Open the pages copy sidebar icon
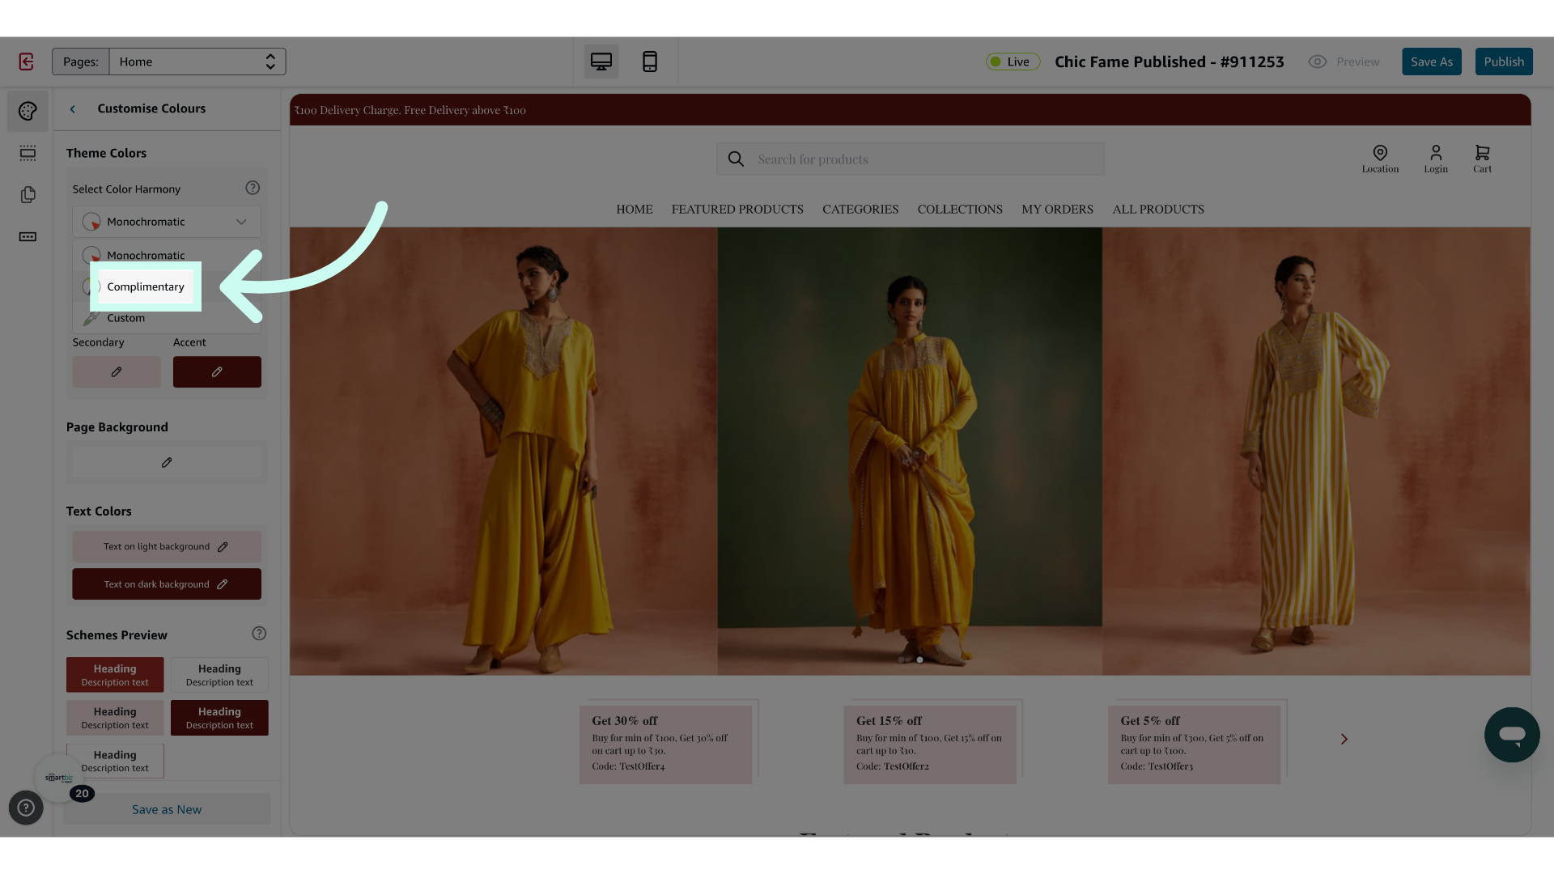1554x874 pixels. pyautogui.click(x=28, y=195)
